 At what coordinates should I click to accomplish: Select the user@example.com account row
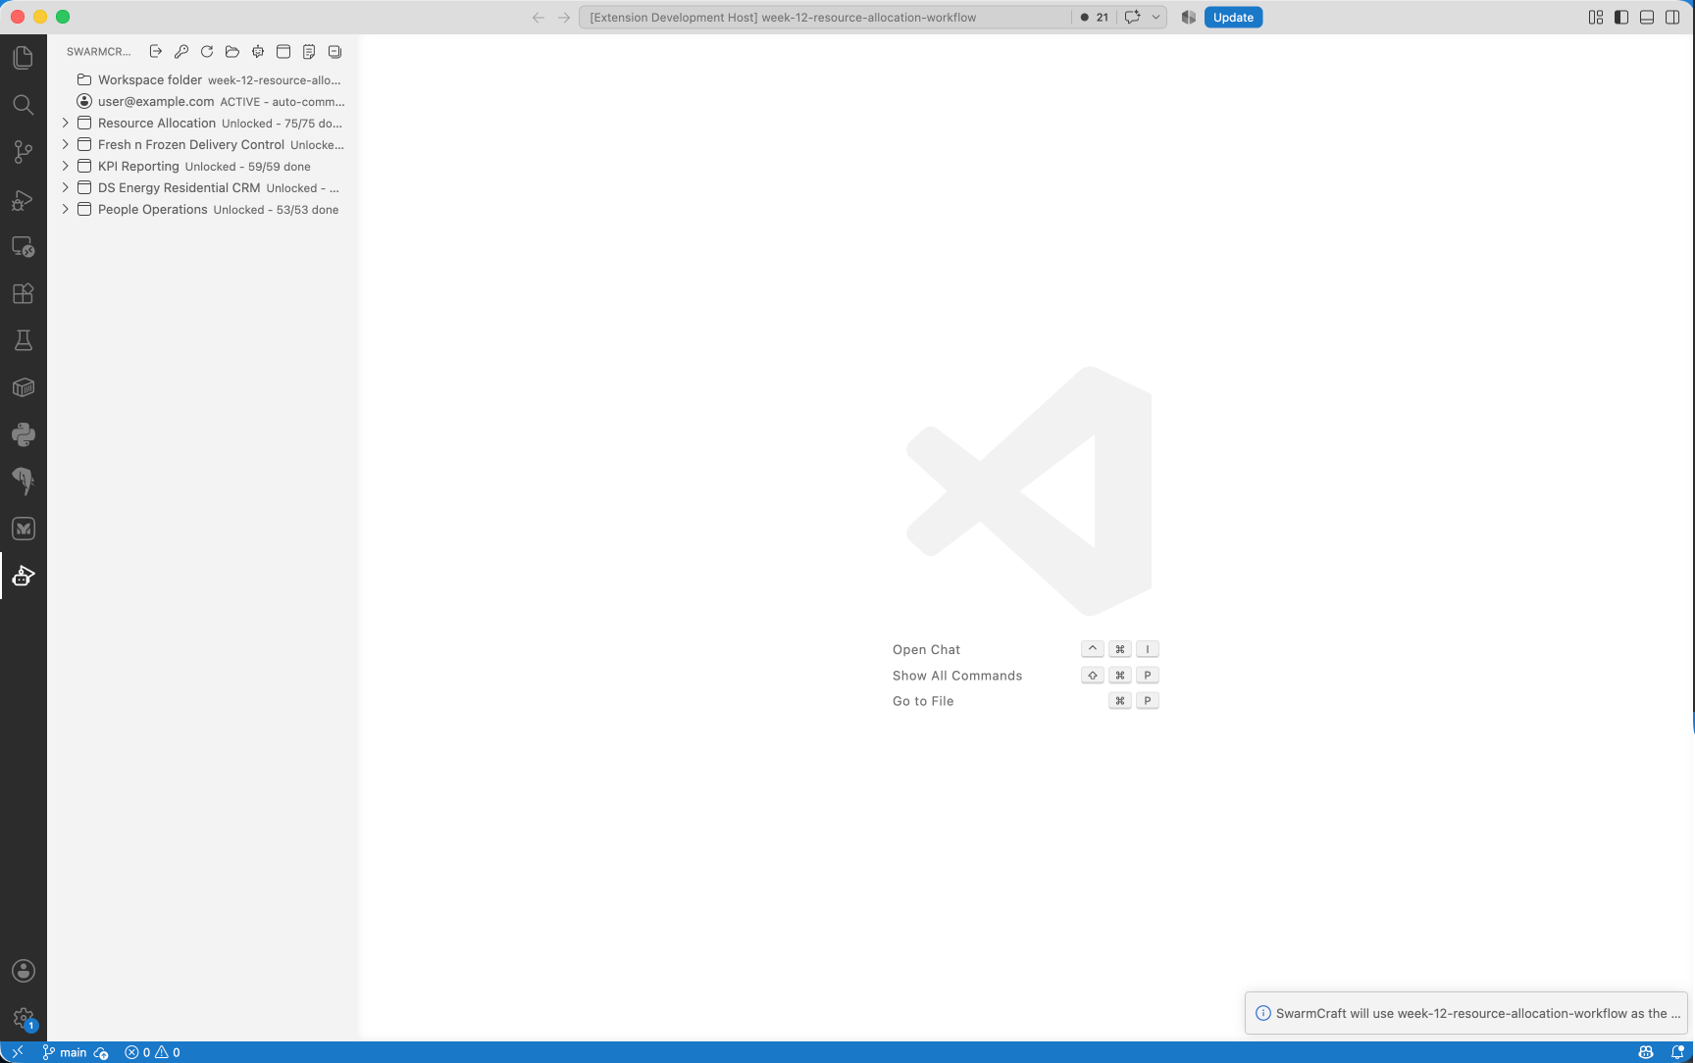204,101
